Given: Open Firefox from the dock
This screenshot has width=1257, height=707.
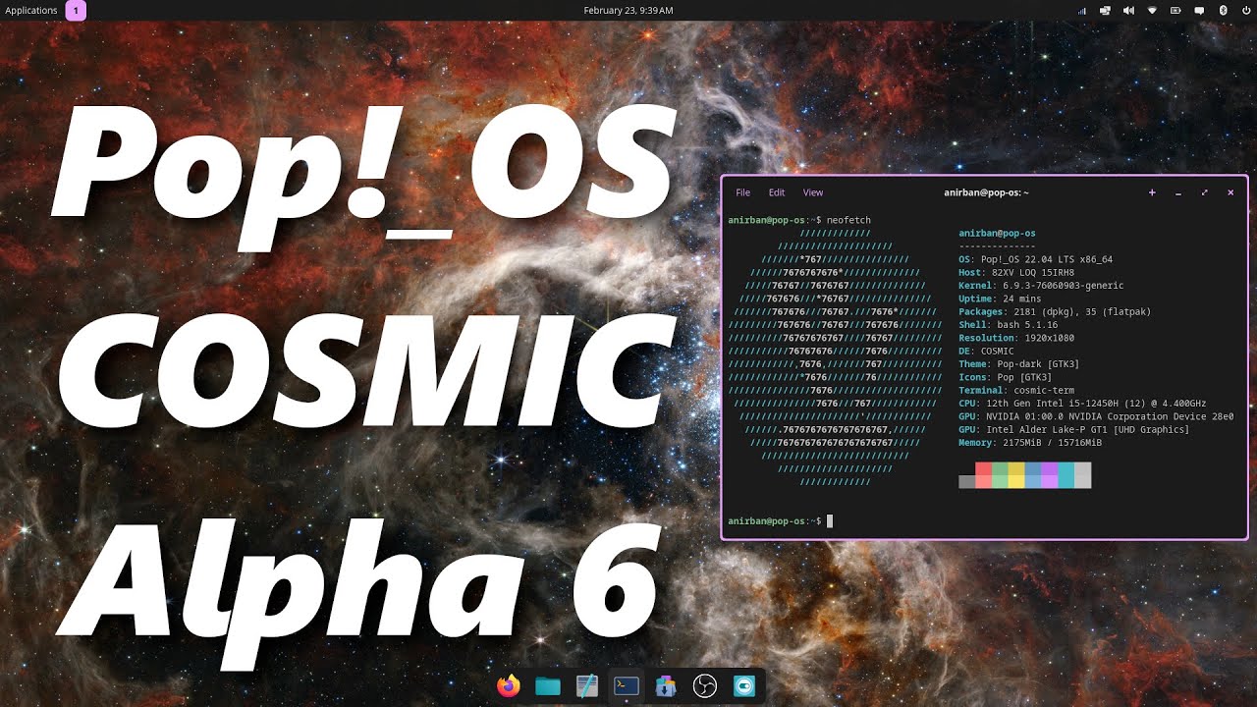Looking at the screenshot, I should [509, 686].
